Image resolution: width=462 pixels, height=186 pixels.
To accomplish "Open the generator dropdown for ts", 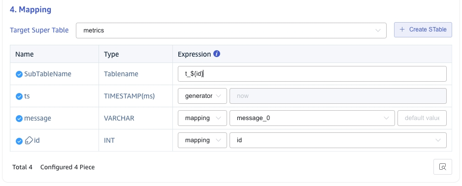I will pyautogui.click(x=202, y=96).
